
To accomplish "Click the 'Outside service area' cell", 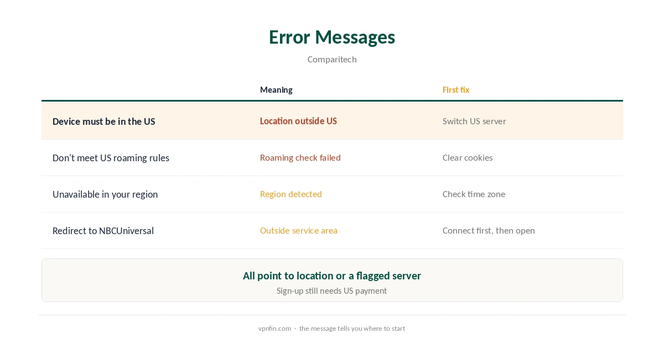I will 299,230.
